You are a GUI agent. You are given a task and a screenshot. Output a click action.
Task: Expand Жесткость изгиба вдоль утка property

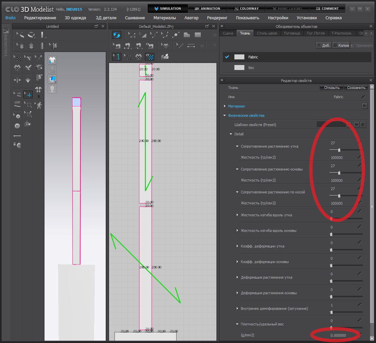pos(237,215)
